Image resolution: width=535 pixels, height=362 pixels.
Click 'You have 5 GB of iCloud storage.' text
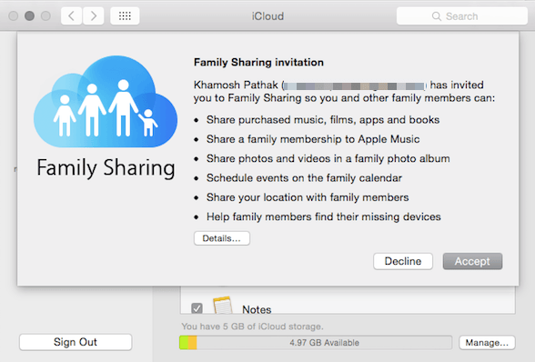click(x=252, y=327)
